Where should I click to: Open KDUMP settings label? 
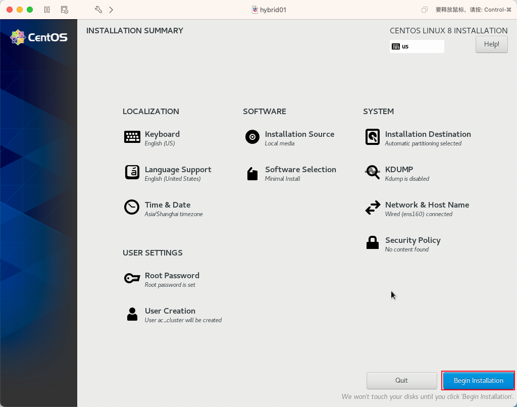click(399, 170)
